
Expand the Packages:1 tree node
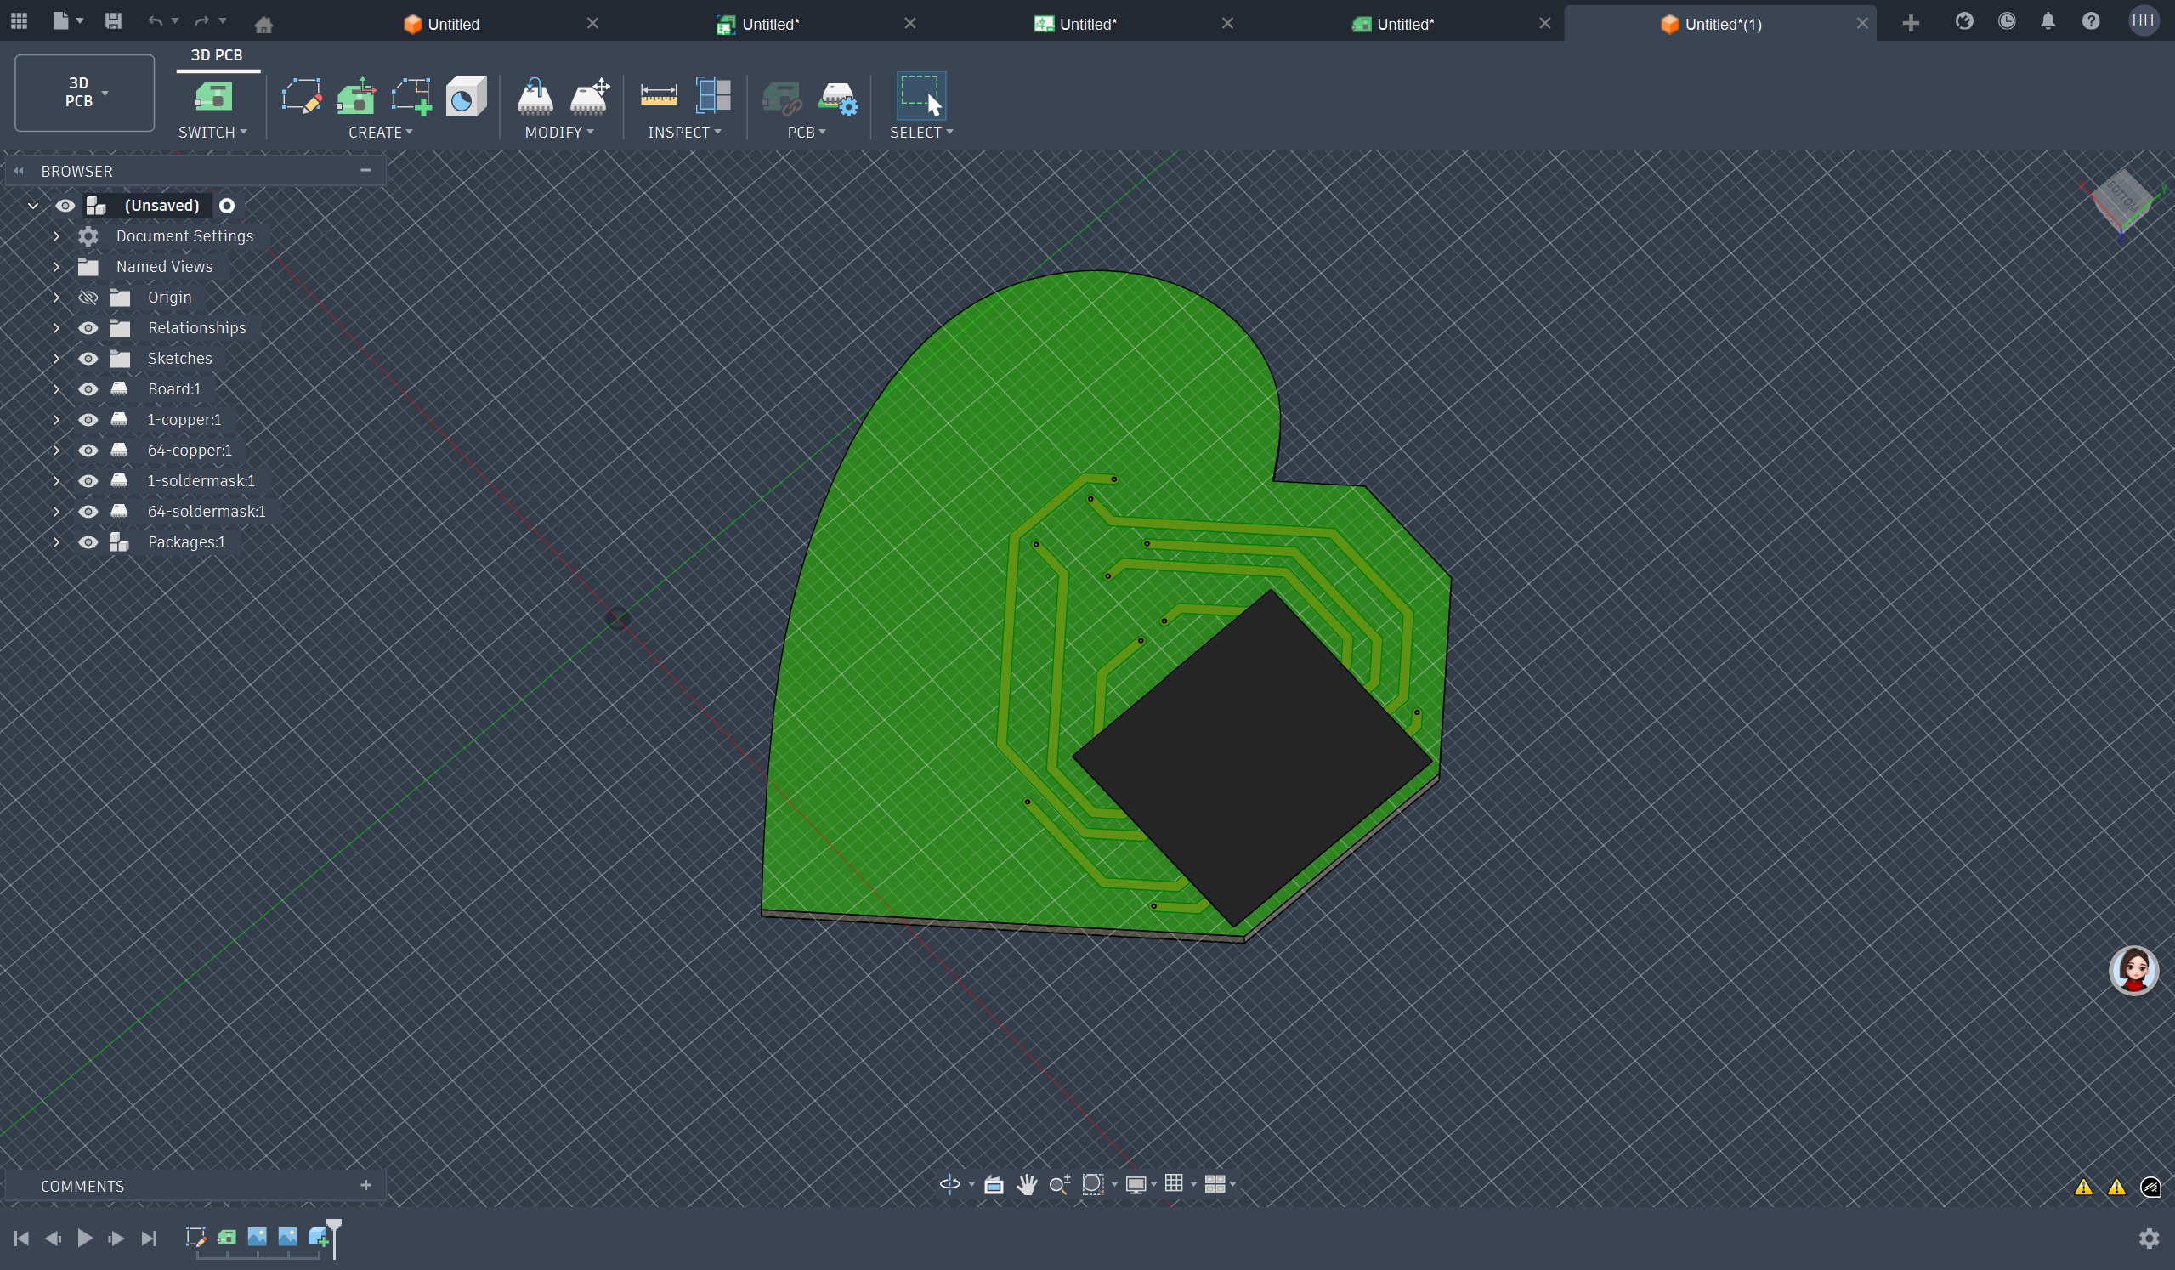[x=56, y=542]
